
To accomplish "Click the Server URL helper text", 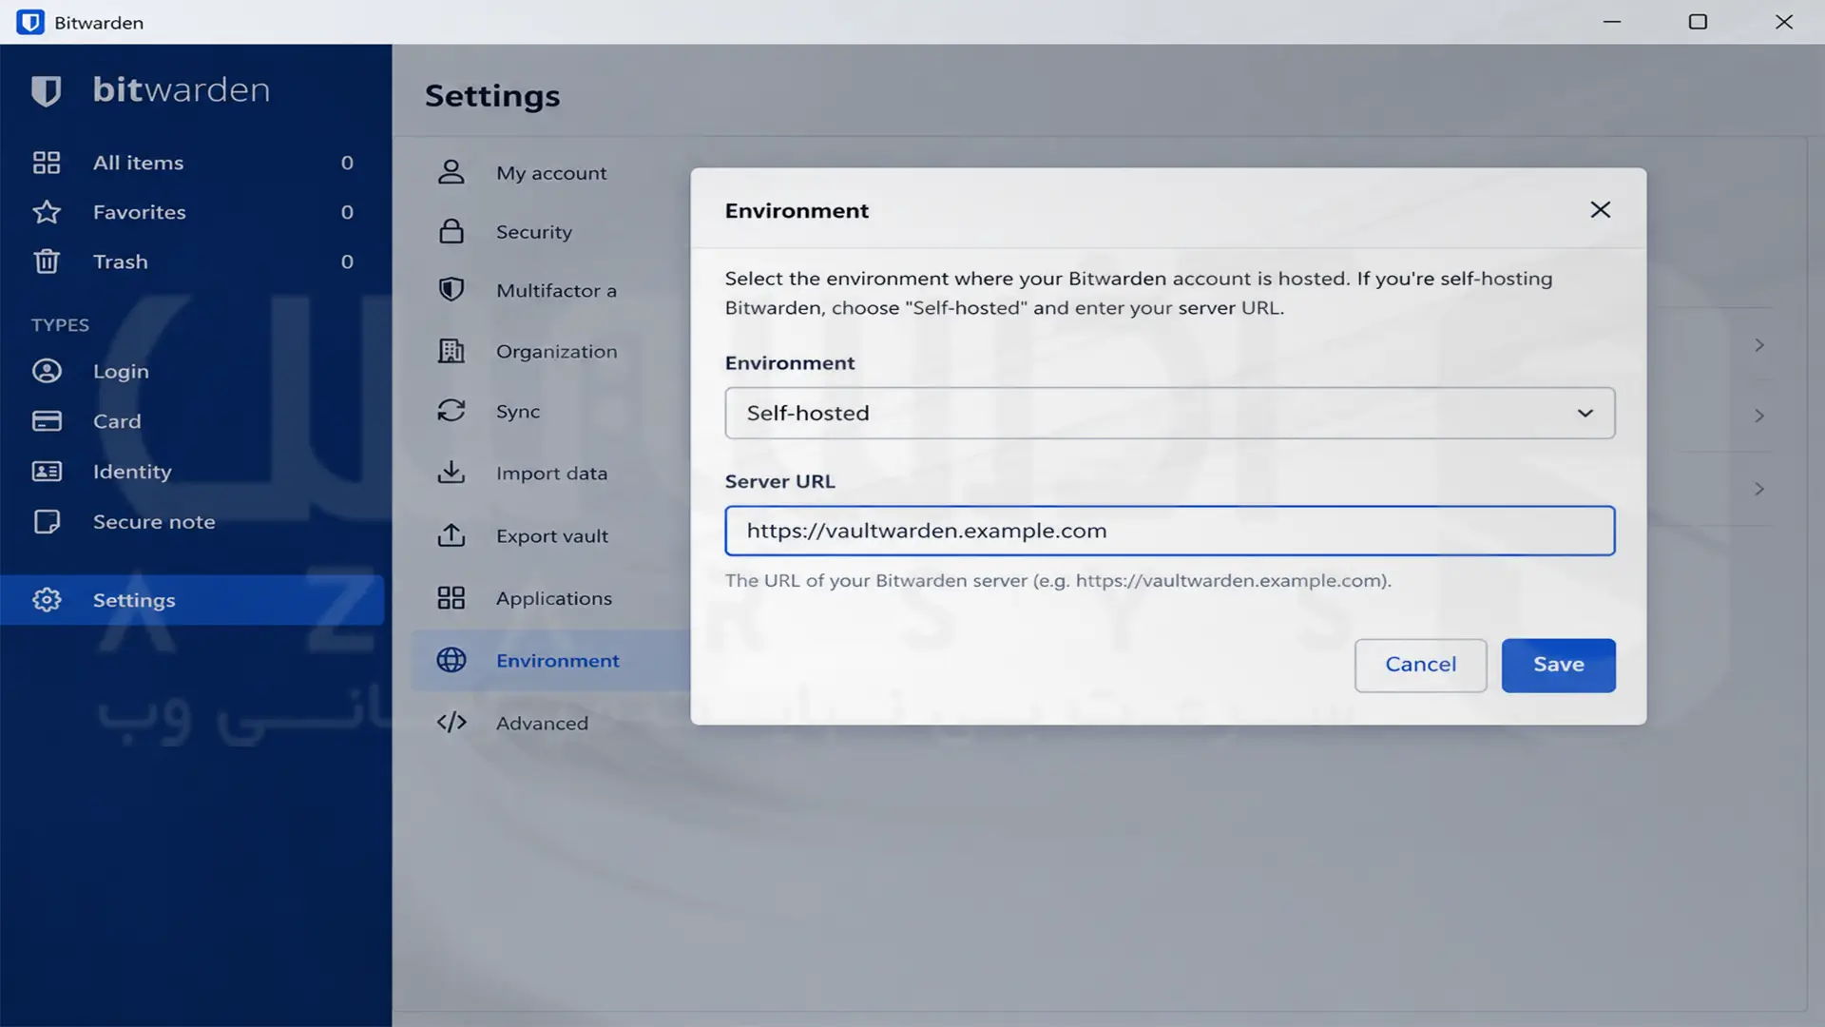I will click(x=1058, y=580).
